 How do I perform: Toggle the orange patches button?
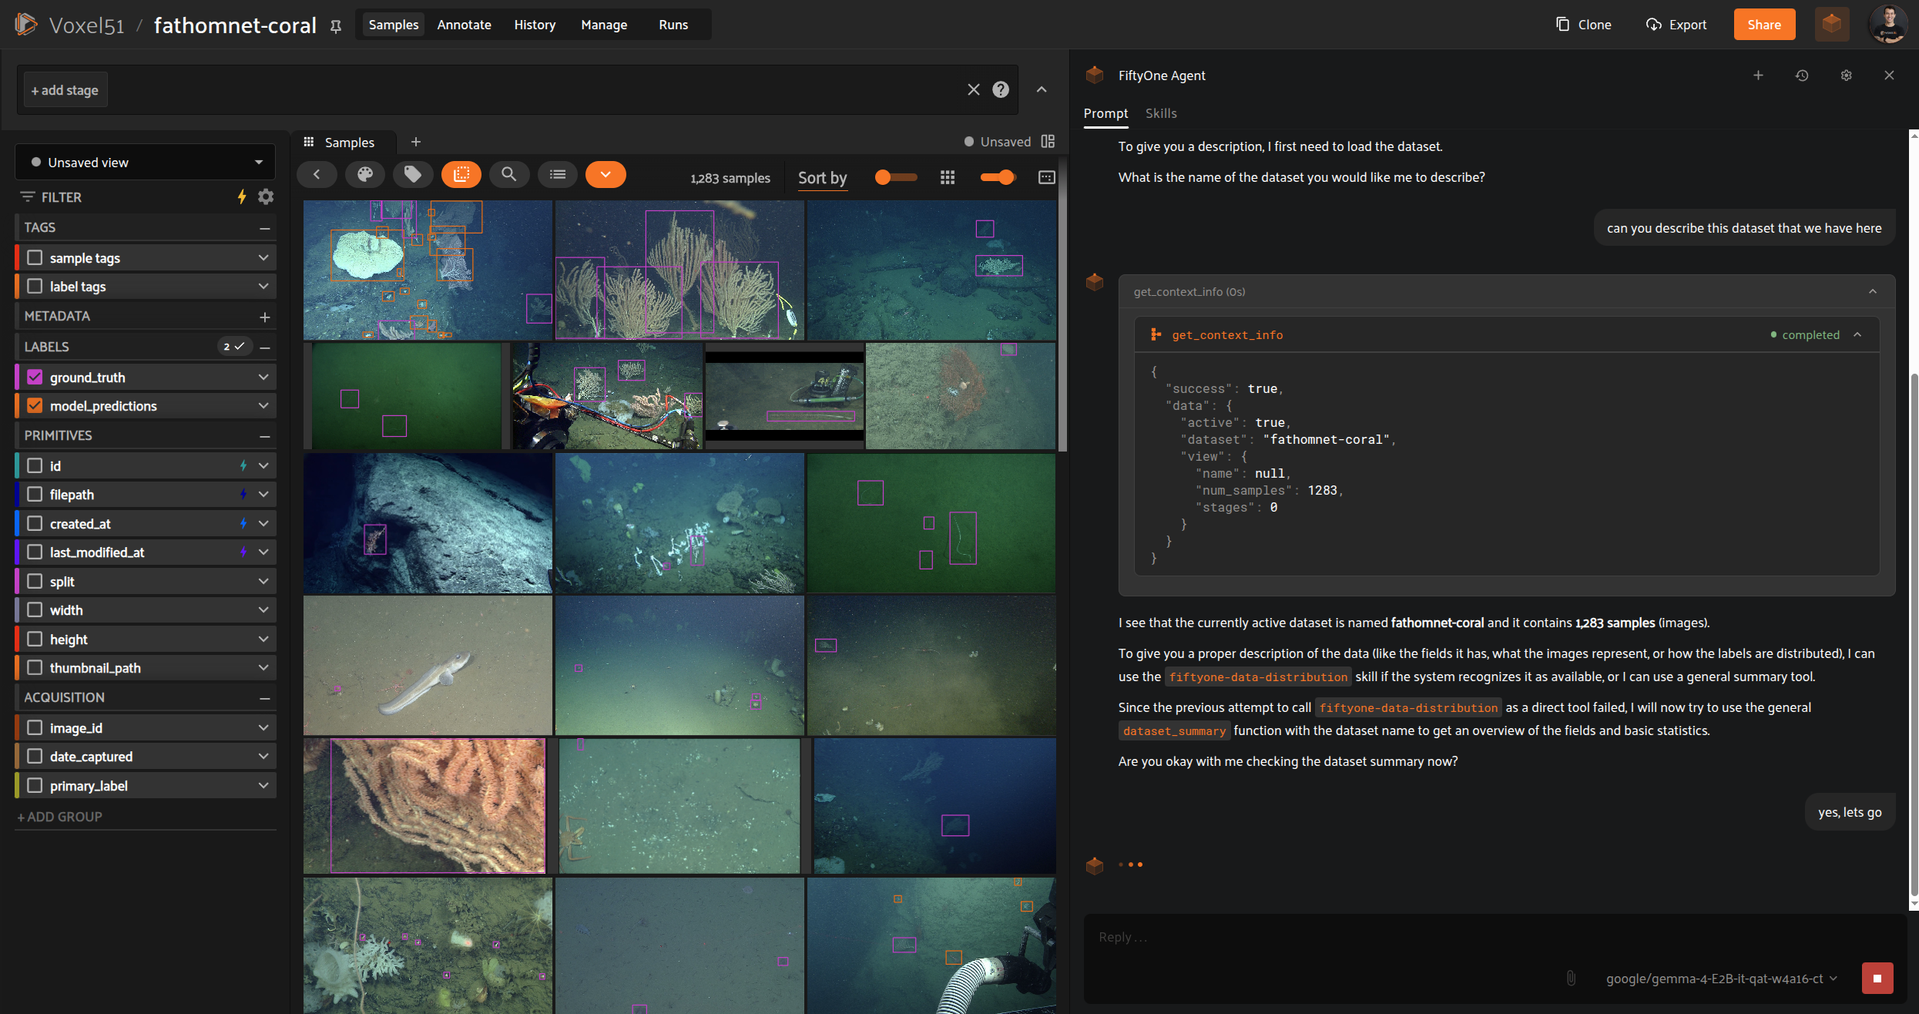tap(461, 175)
